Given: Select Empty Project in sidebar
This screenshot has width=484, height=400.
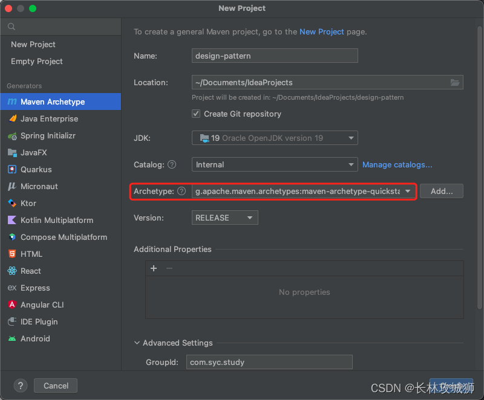Looking at the screenshot, I should (37, 61).
